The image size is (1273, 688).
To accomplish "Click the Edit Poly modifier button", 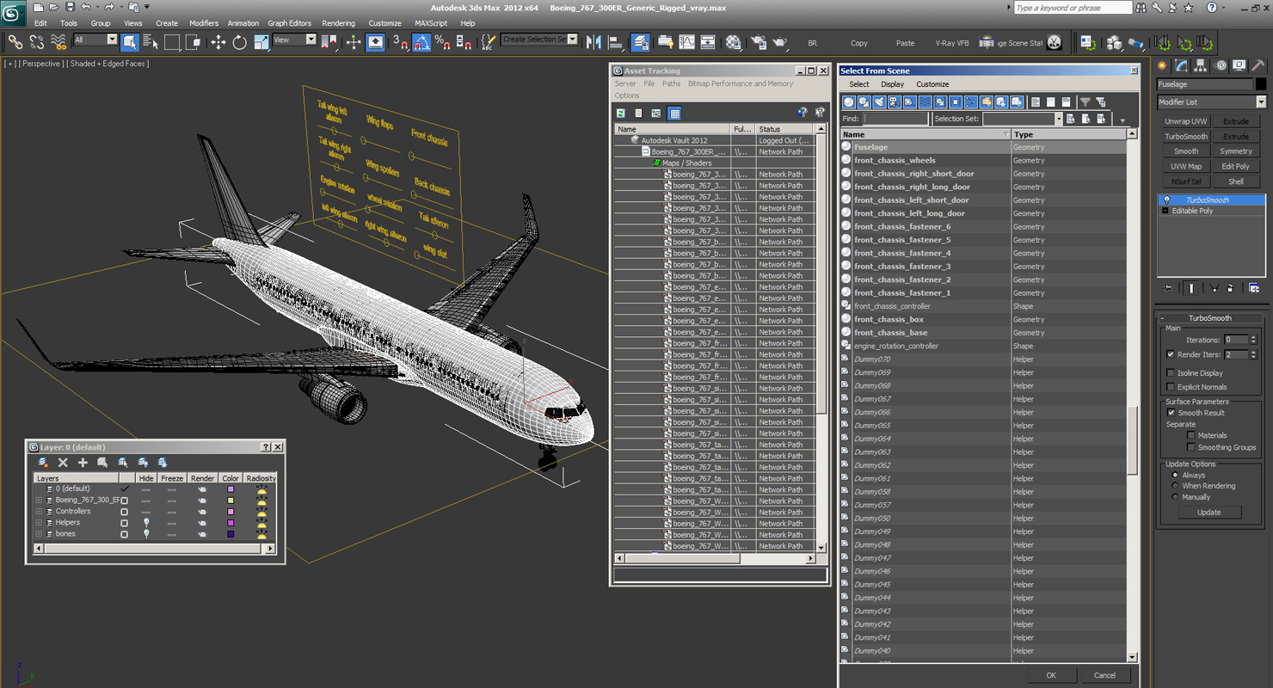I will coord(1236,167).
